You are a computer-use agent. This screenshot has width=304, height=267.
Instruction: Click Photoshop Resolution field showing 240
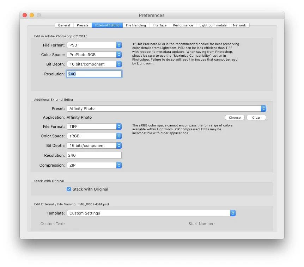point(94,74)
